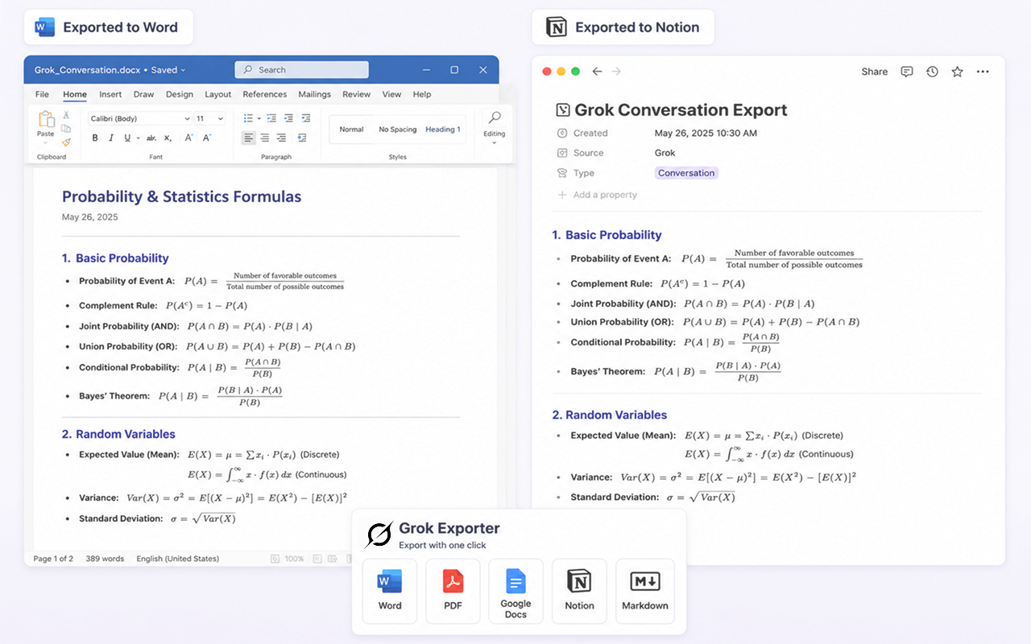
Task: Click the Created property clock icon in Notion
Action: coord(562,133)
